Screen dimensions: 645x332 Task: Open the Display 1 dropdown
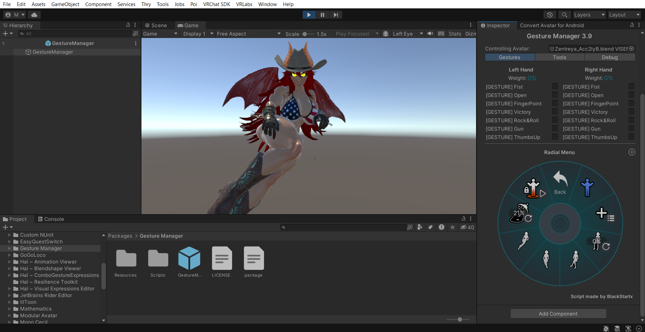coord(198,34)
